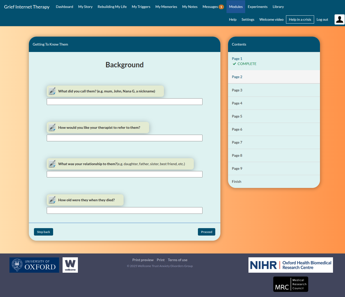
Task: Click the Medical Research Council logo
Action: click(291, 284)
